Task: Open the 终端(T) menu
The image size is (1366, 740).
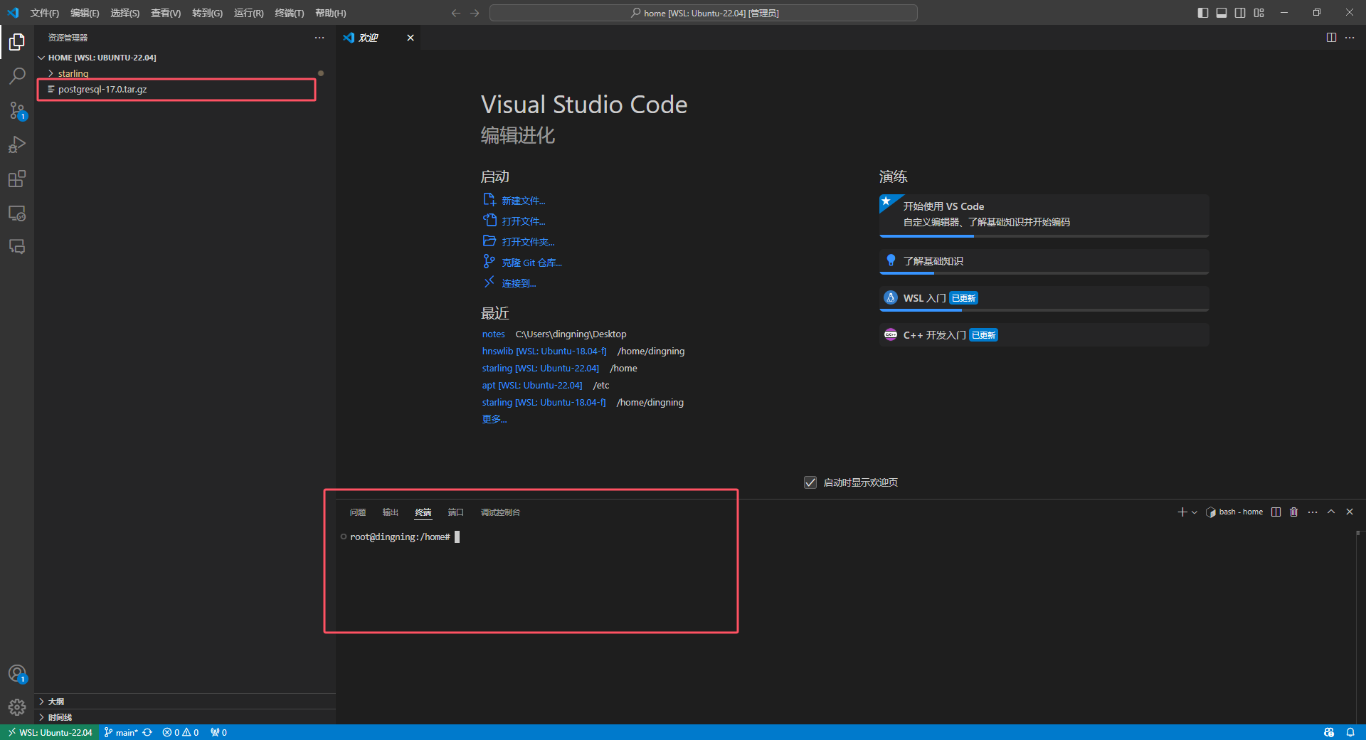Action: point(289,13)
